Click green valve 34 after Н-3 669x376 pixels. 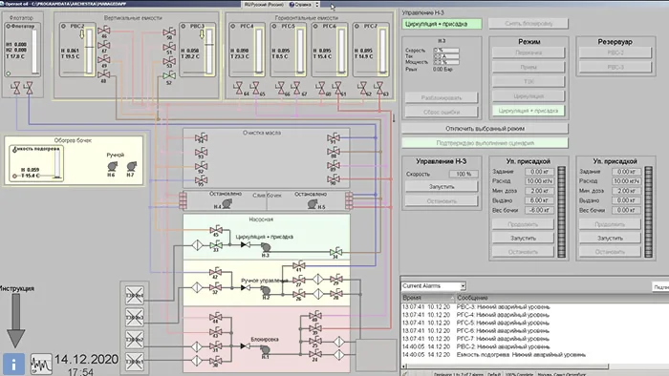click(x=335, y=252)
